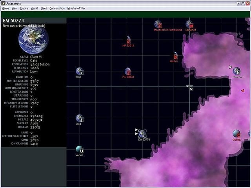251x188 pixels.
Task: Expand the Fleet menu
Action: coord(44,8)
